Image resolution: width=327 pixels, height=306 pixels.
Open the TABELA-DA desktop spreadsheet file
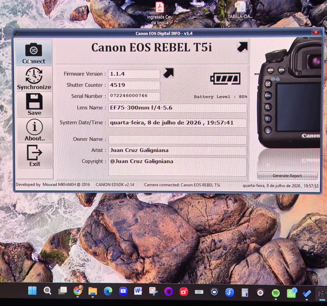[x=240, y=10]
